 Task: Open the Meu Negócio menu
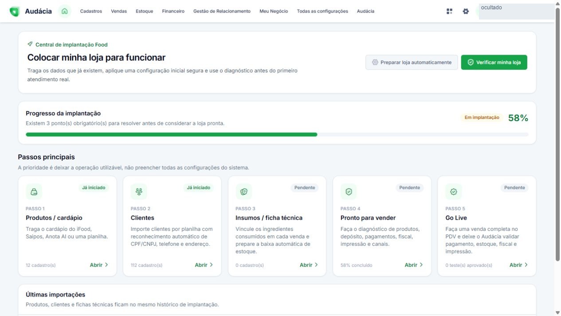coord(274,12)
